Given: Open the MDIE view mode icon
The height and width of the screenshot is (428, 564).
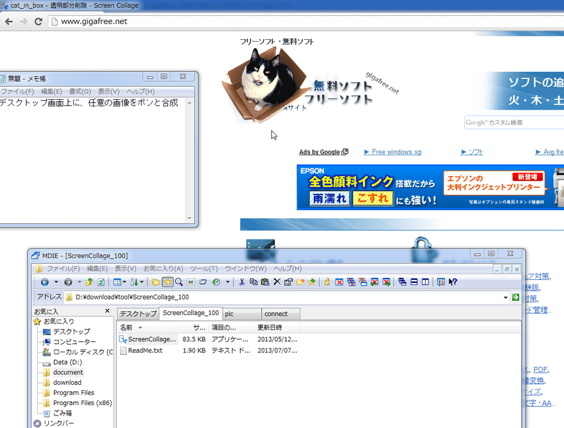Looking at the screenshot, I should 117,282.
